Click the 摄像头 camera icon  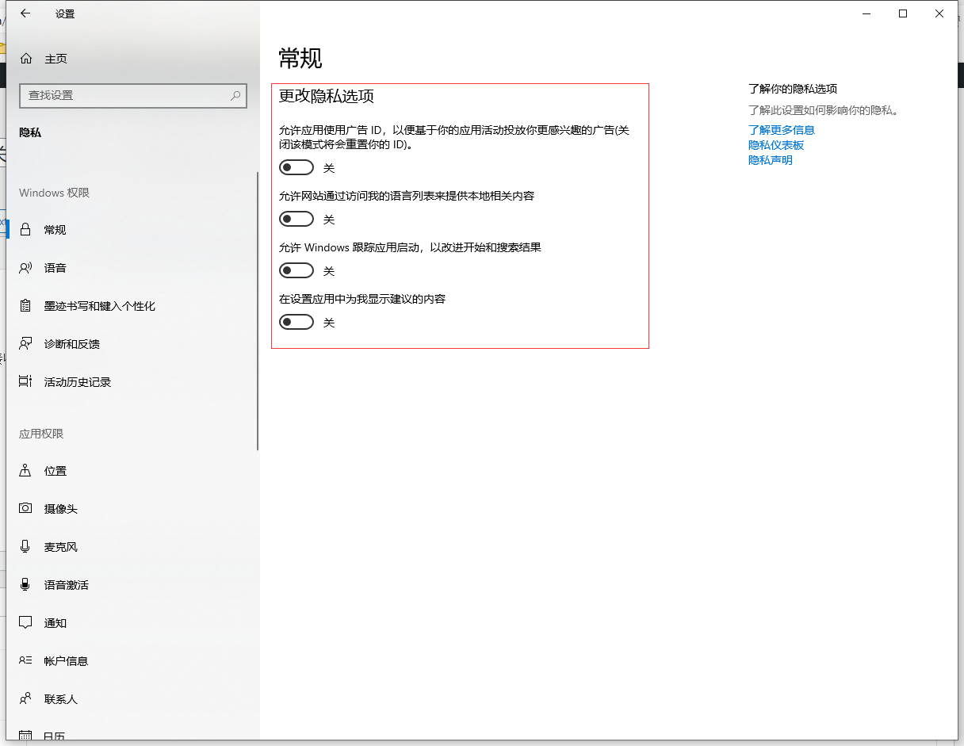[x=26, y=509]
